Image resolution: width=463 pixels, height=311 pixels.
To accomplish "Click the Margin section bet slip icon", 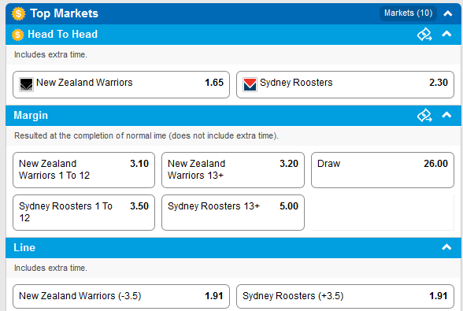I will pyautogui.click(x=424, y=116).
